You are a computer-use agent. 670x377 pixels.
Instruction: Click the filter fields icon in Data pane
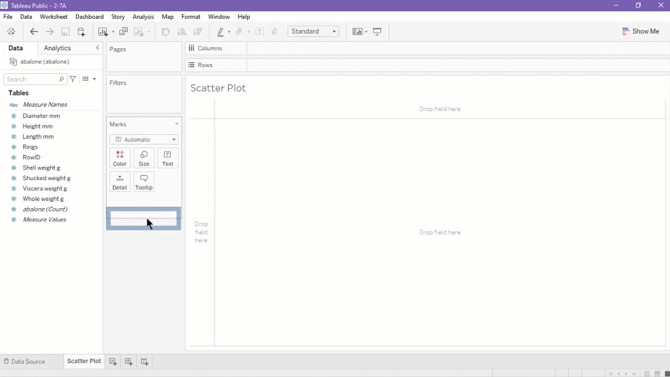click(73, 79)
